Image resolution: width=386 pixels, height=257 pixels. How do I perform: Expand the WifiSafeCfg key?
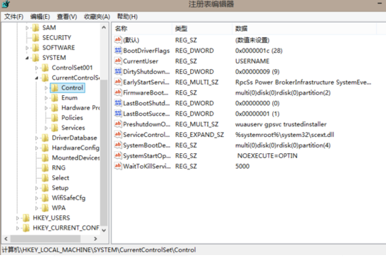coord(37,198)
